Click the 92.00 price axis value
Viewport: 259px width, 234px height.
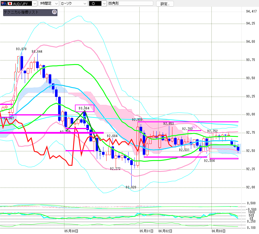click(x=250, y=187)
